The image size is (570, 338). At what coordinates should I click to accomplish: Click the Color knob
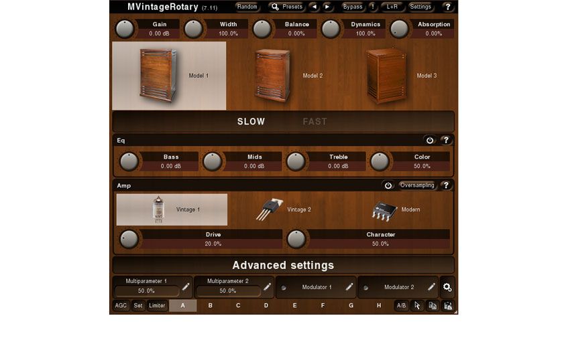pyautogui.click(x=380, y=161)
